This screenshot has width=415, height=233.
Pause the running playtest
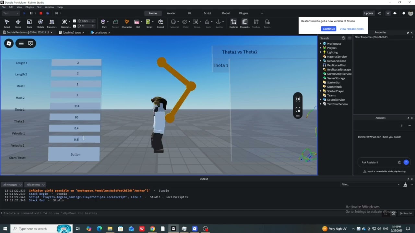click(x=31, y=13)
